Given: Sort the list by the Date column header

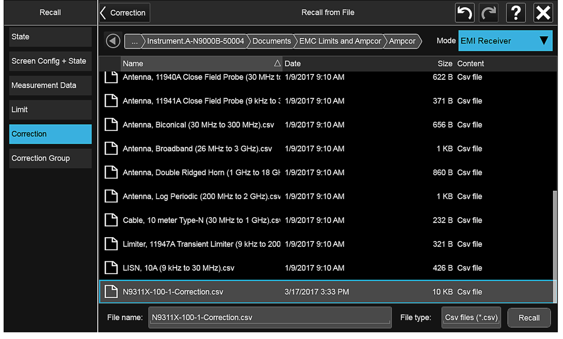Looking at the screenshot, I should click(x=292, y=63).
